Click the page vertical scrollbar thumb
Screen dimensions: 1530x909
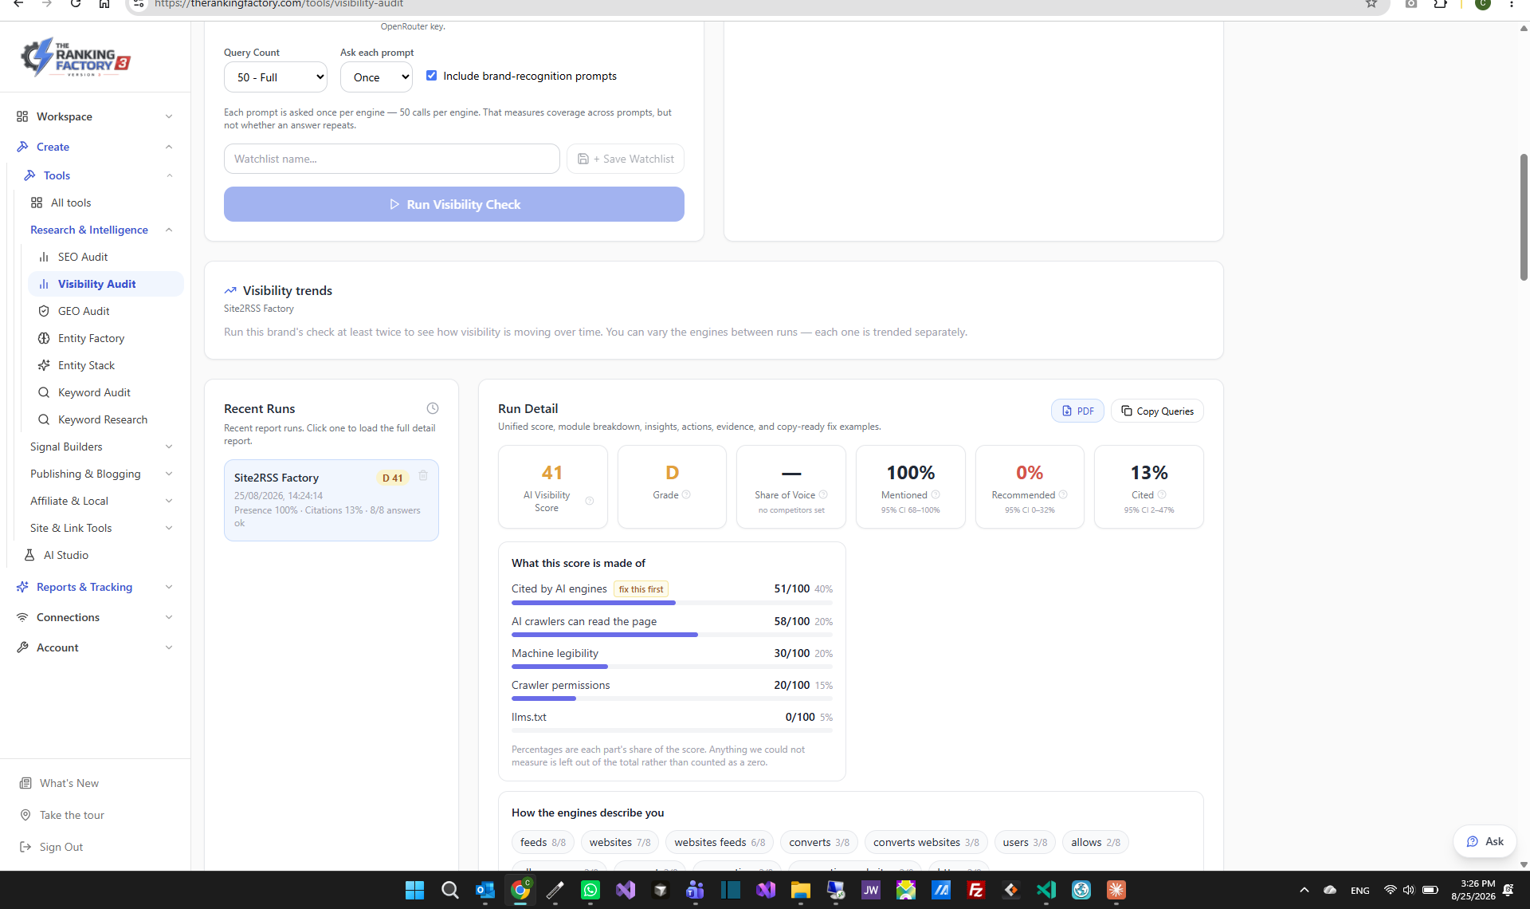1524,217
